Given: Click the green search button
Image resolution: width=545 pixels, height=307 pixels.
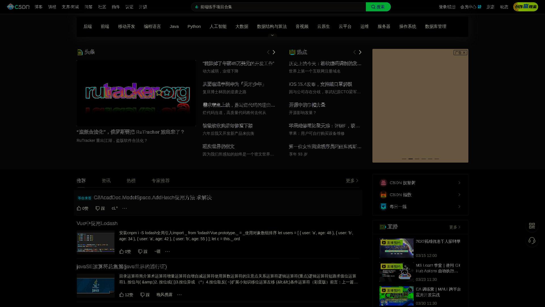Looking at the screenshot, I should tap(378, 7).
